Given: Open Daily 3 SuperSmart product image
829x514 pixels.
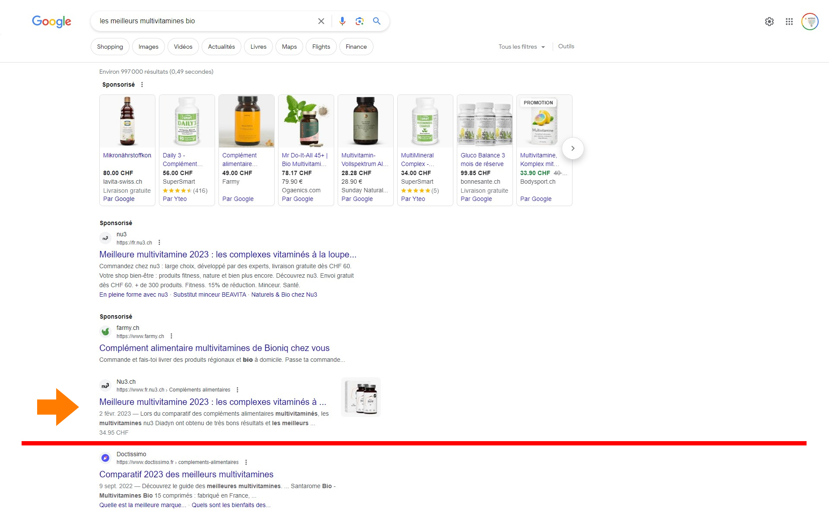Looking at the screenshot, I should click(187, 121).
